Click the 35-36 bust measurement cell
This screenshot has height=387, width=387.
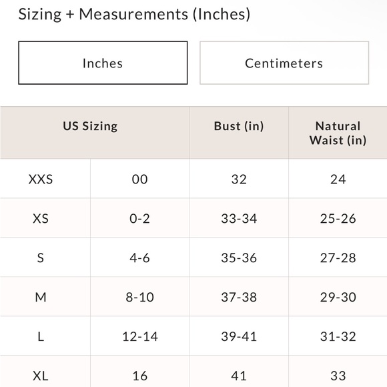[239, 258]
